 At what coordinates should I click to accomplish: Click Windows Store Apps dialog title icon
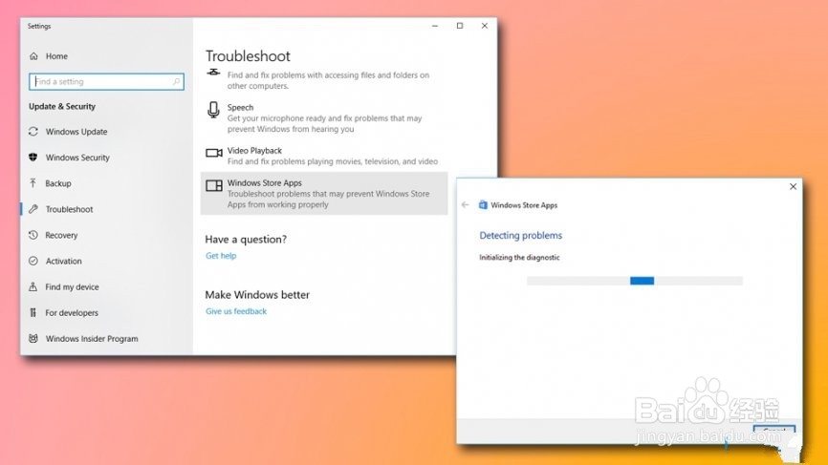click(x=483, y=204)
